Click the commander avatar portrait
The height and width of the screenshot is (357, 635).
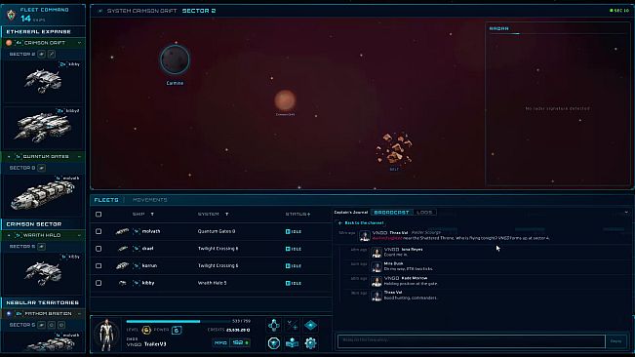tap(107, 335)
